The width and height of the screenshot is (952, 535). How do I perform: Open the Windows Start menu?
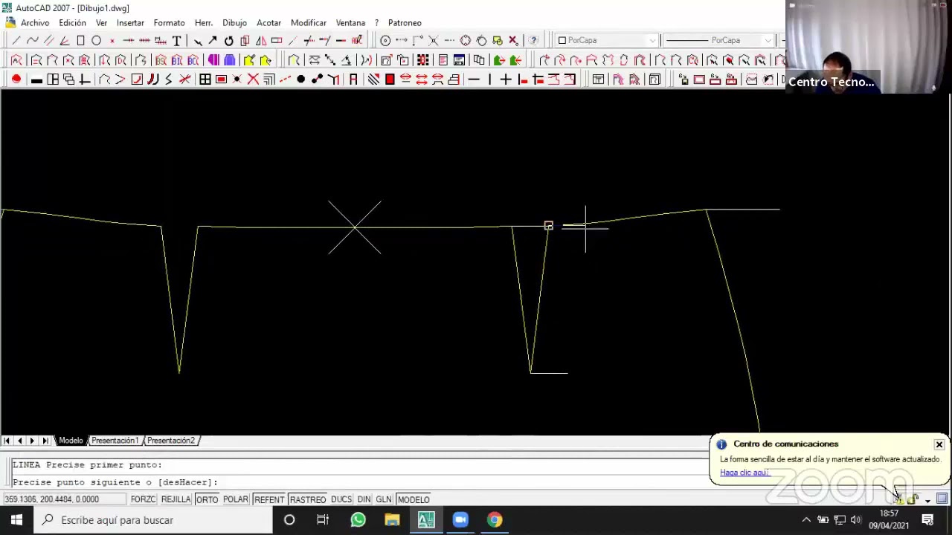[16, 520]
